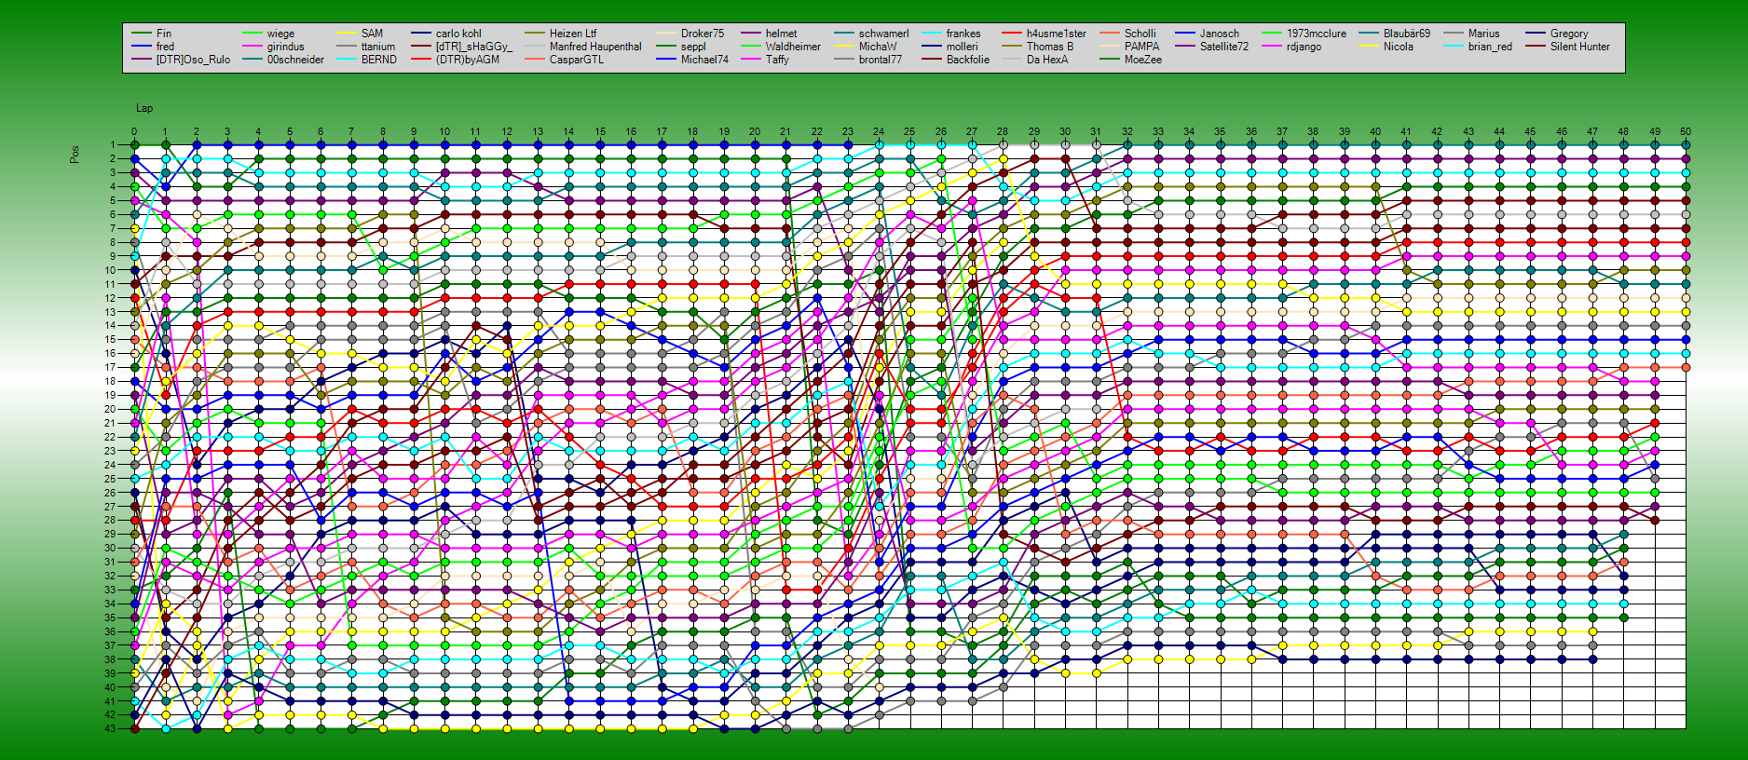Select 'CasparGTL' in the legend
This screenshot has height=760, width=1748.
click(565, 60)
